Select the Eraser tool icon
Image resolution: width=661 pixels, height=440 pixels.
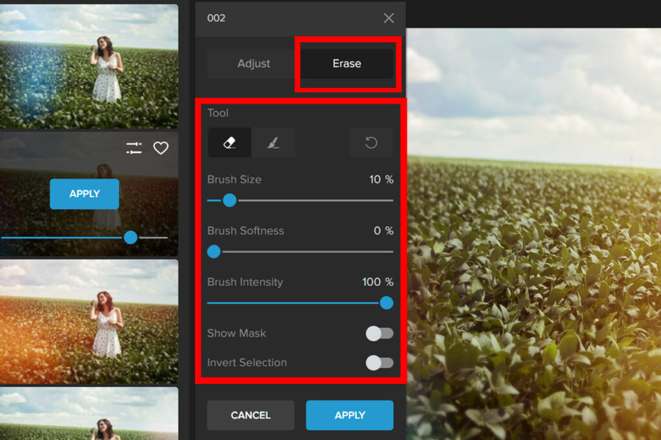pos(229,143)
